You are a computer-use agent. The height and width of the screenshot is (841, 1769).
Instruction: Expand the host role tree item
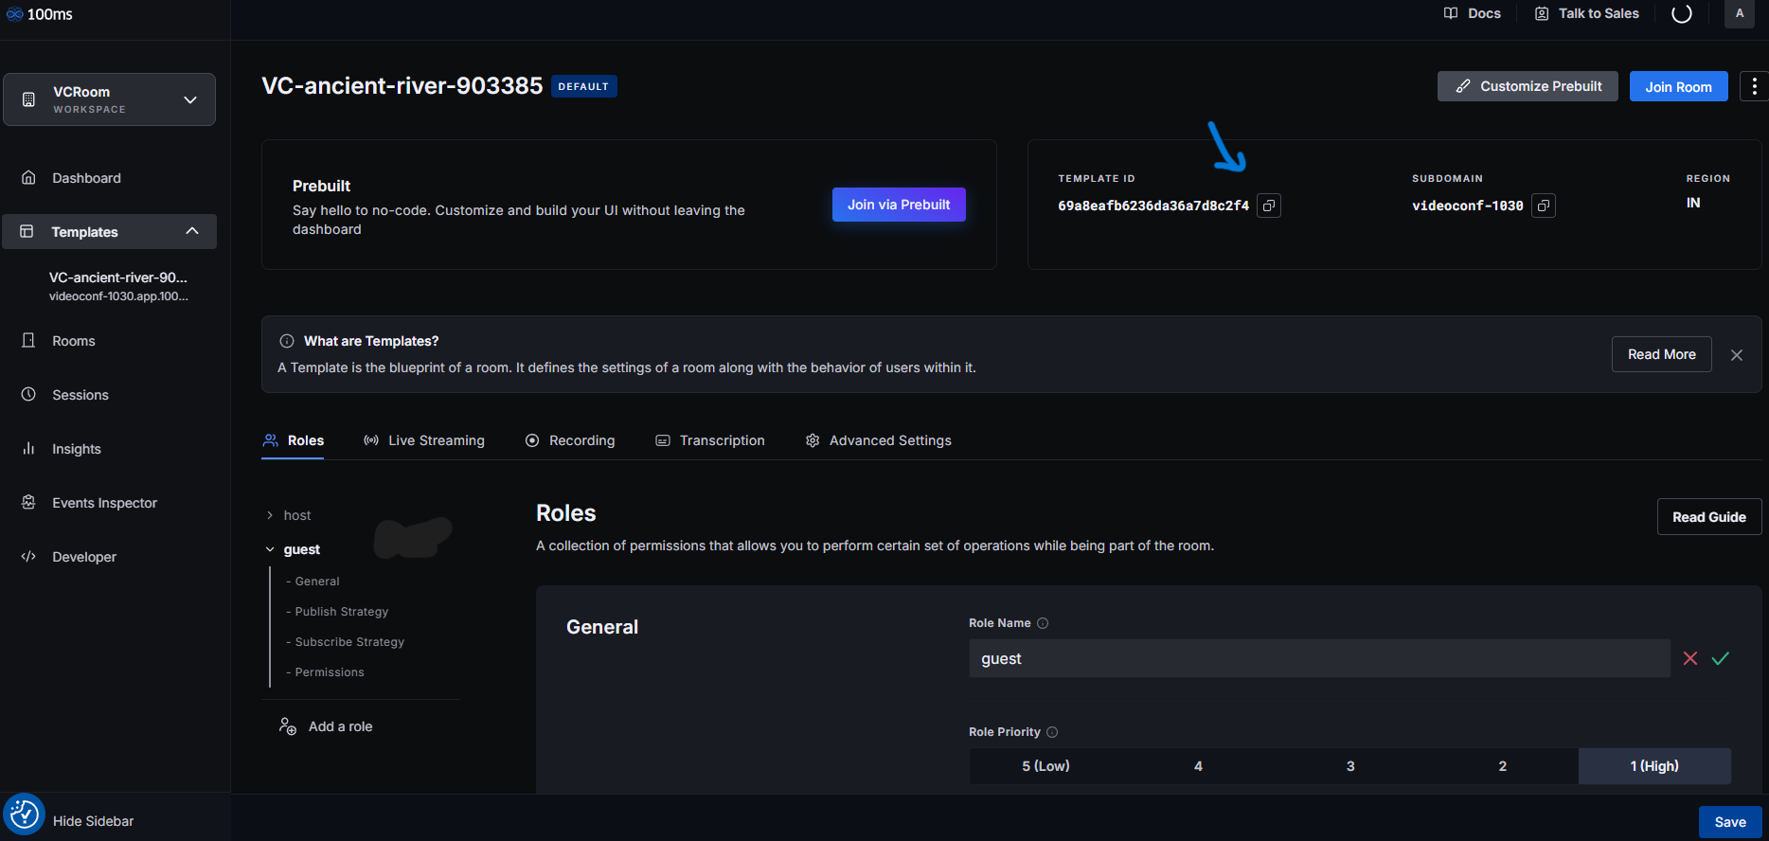271,515
